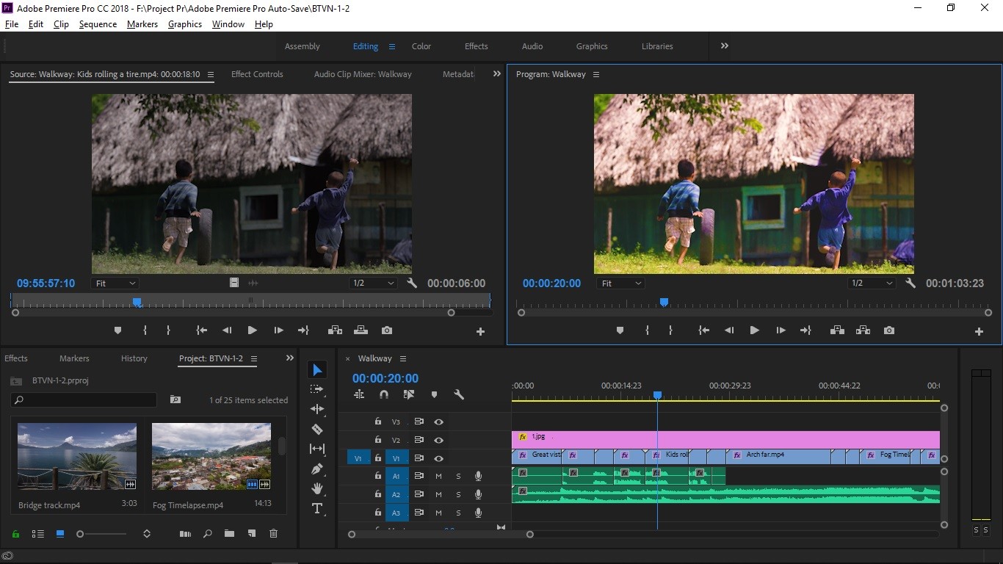Mute track A1

pyautogui.click(x=438, y=476)
